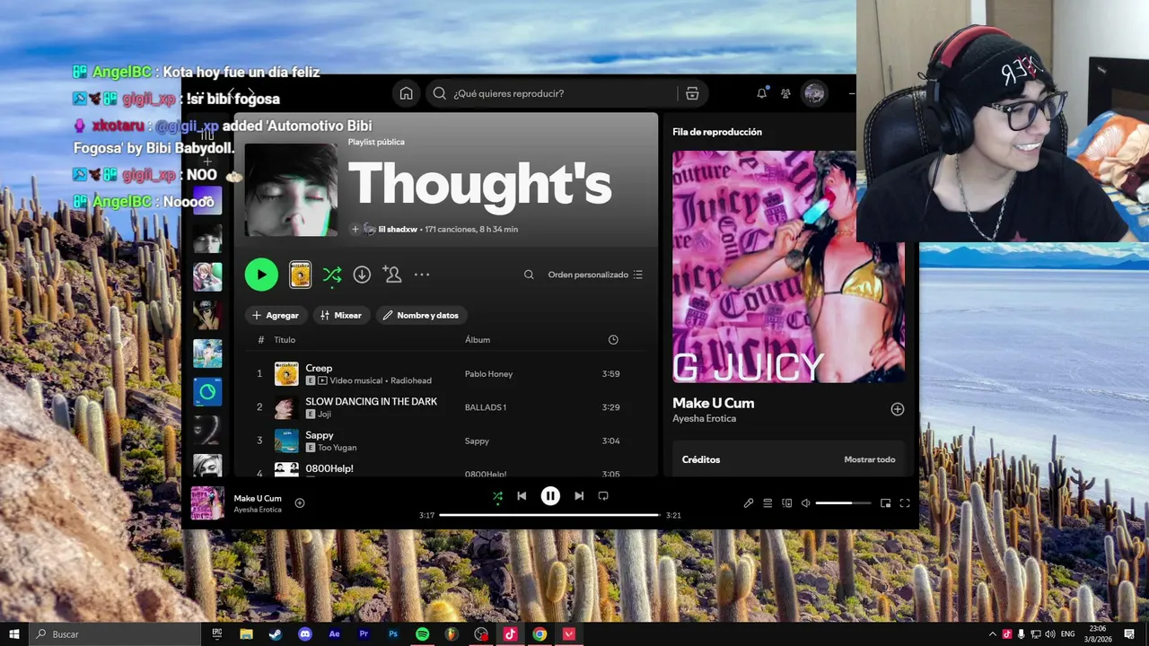
Task: Show lyrics with microphone icon
Action: pos(749,503)
